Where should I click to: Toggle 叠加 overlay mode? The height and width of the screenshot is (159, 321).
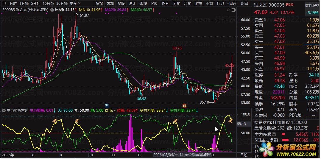pos(110,4)
